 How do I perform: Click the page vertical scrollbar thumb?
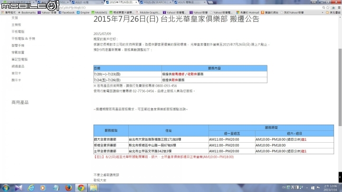(x=340, y=87)
